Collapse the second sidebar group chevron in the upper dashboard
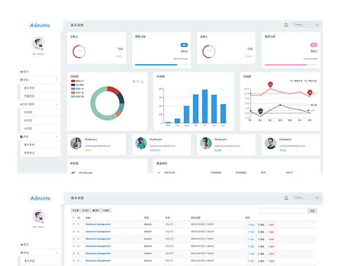This screenshot has height=266, width=354. (56, 104)
